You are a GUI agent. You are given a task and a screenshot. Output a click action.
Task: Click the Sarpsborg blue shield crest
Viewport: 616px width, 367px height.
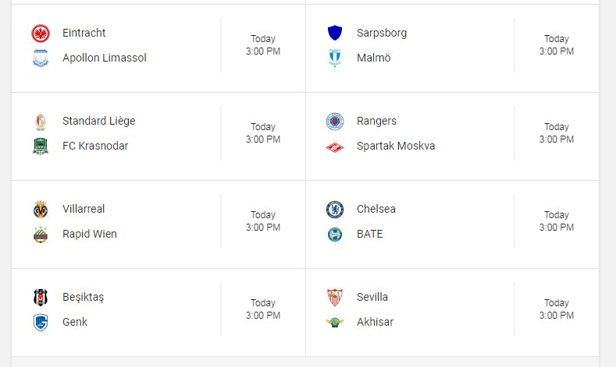click(x=335, y=33)
